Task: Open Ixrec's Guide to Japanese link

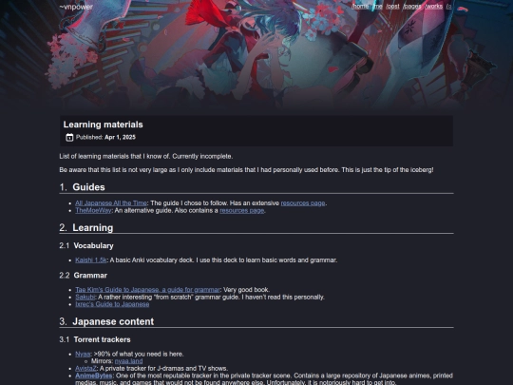Action: (x=112, y=304)
